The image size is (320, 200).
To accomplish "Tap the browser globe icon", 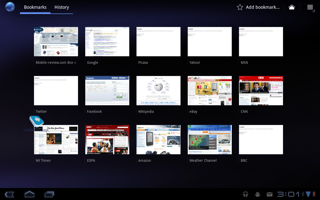I will (x=10, y=7).
